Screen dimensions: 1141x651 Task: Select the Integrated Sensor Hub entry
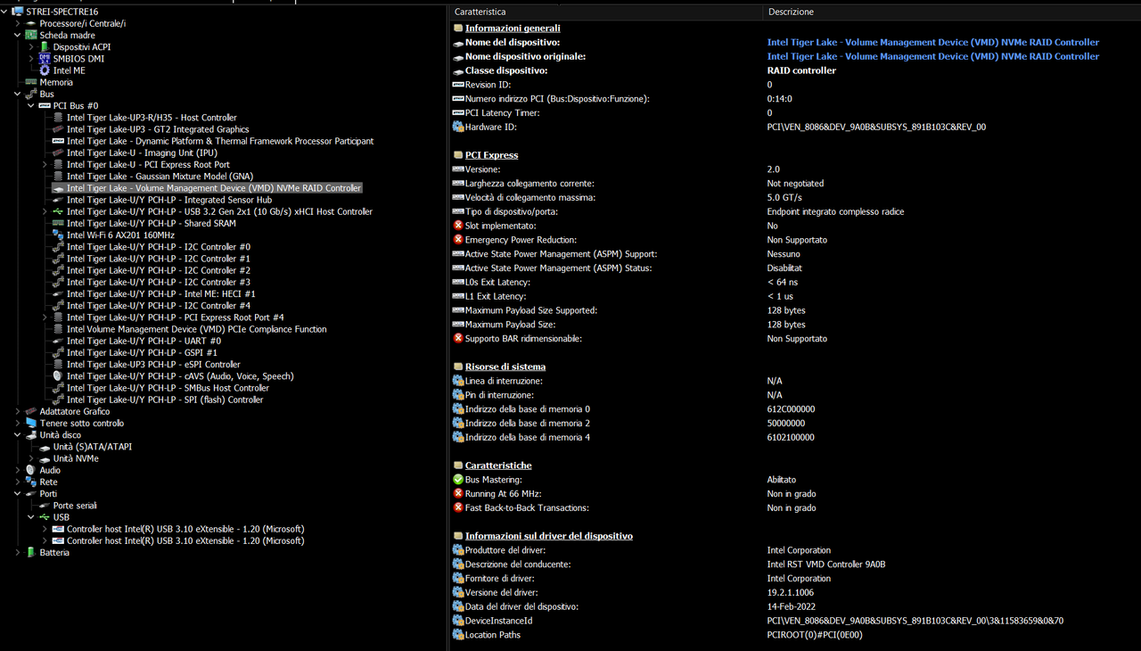point(169,200)
